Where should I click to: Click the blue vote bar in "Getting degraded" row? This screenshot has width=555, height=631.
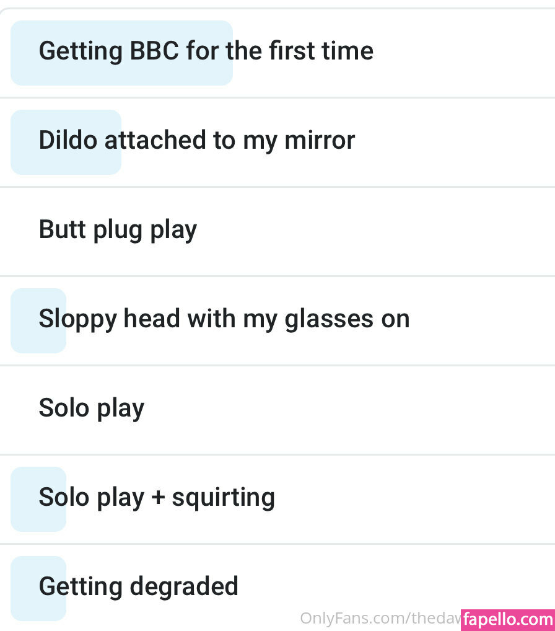38,589
